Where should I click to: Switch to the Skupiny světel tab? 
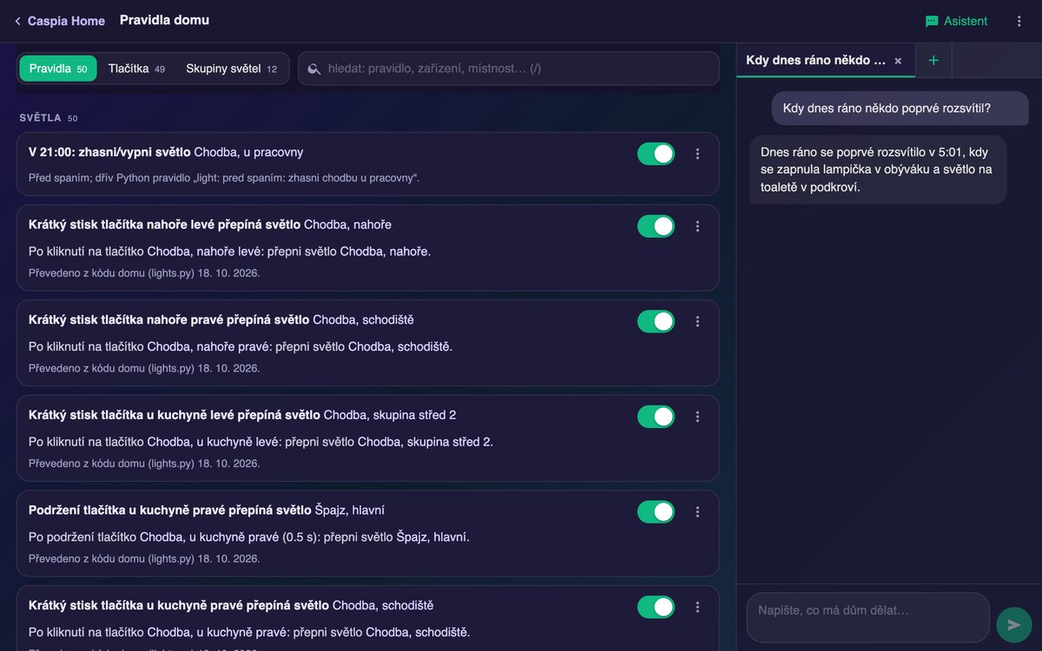pos(231,69)
